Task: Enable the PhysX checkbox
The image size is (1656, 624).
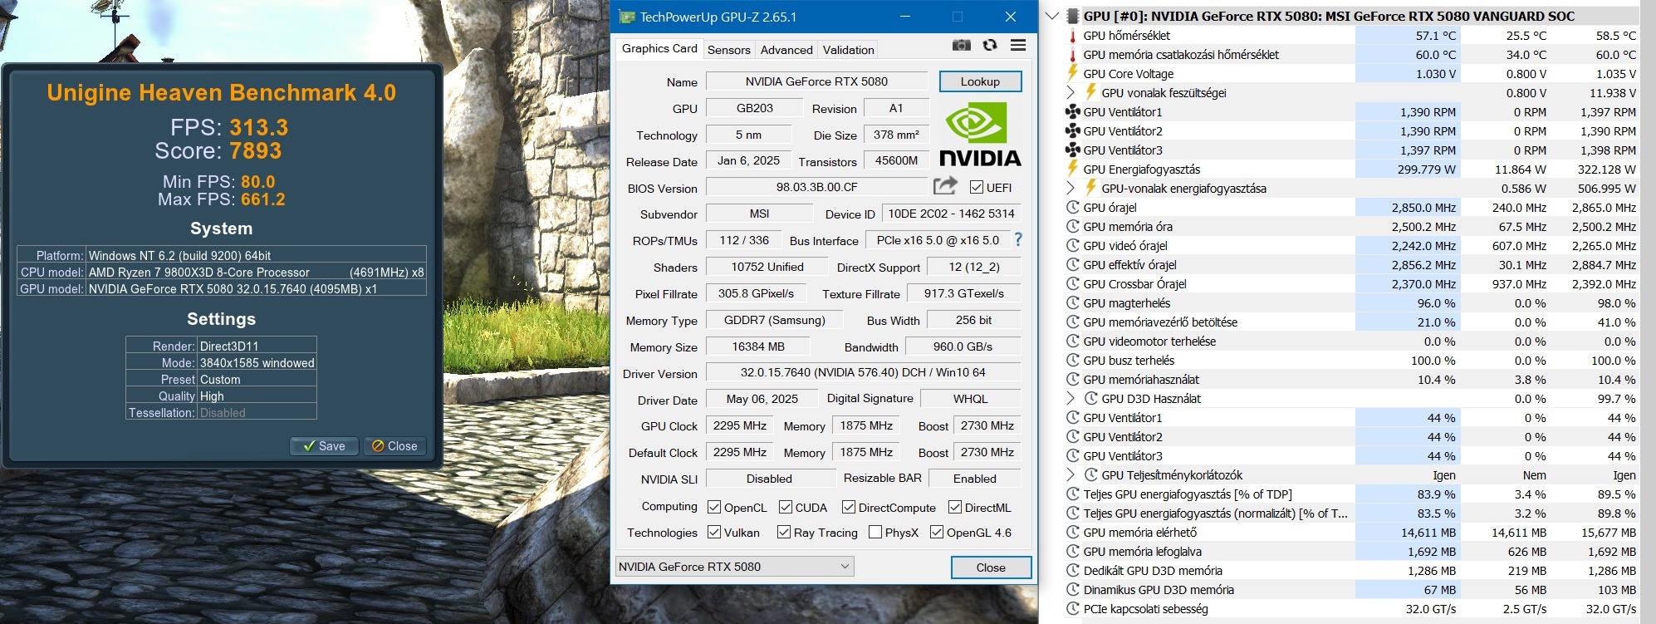Action: coord(875,532)
